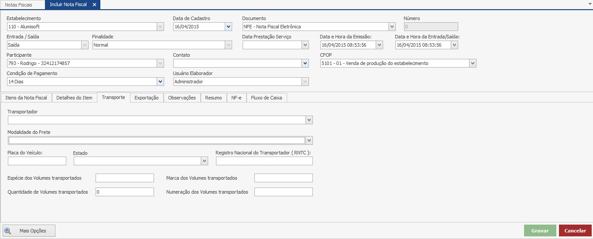Open the Modalidade do Frete dropdown arrow
Screen dimensions: 593x239
tap(309, 140)
